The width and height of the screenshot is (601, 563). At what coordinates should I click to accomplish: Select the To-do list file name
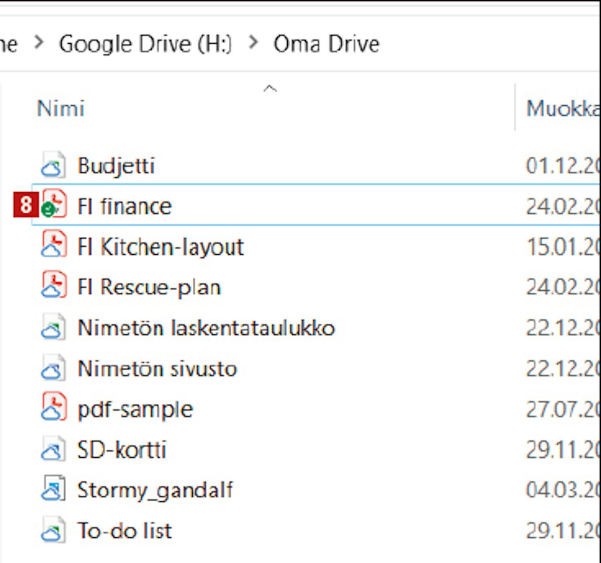(125, 531)
